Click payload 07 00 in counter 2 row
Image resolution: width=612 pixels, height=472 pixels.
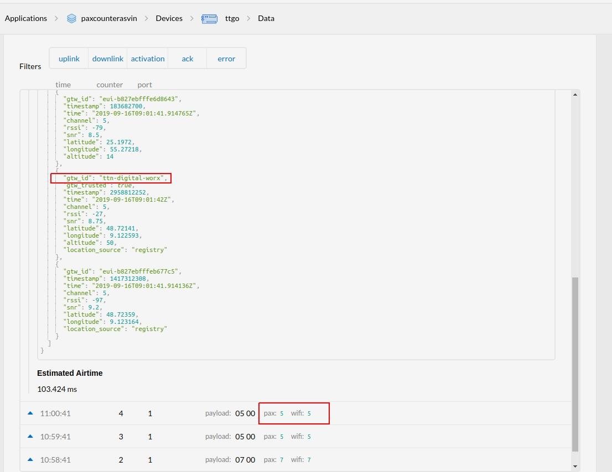pyautogui.click(x=245, y=460)
